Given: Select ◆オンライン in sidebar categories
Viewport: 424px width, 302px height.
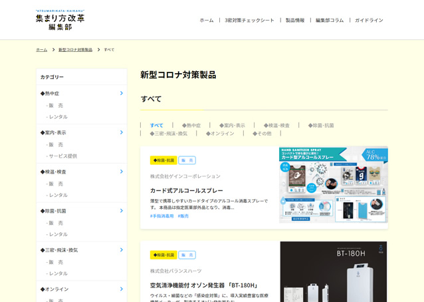Looking at the screenshot, I should coord(54,289).
